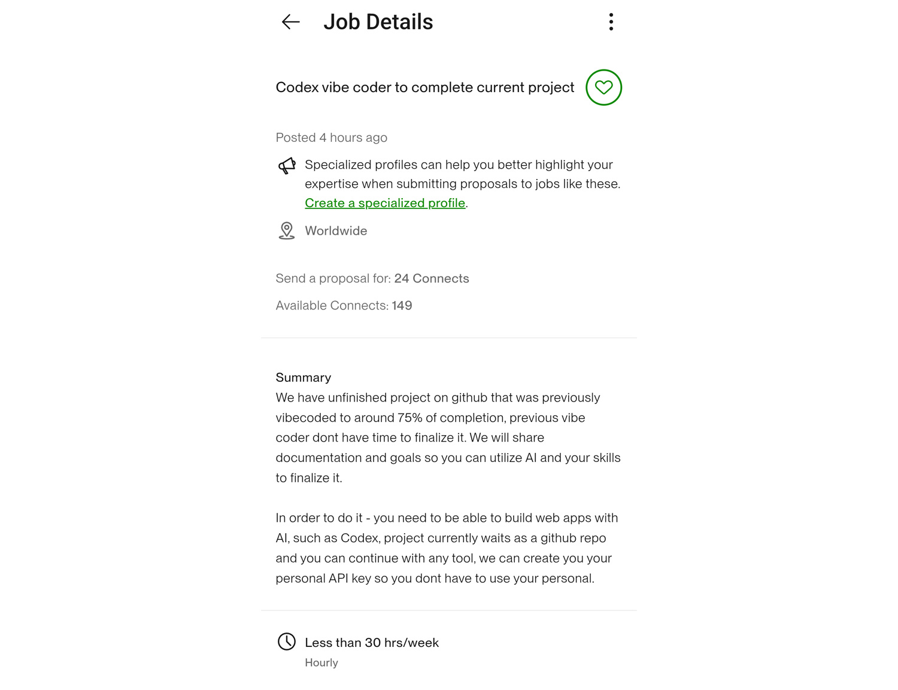898x690 pixels.
Task: Open Create a specialized profile link
Action: 385,203
